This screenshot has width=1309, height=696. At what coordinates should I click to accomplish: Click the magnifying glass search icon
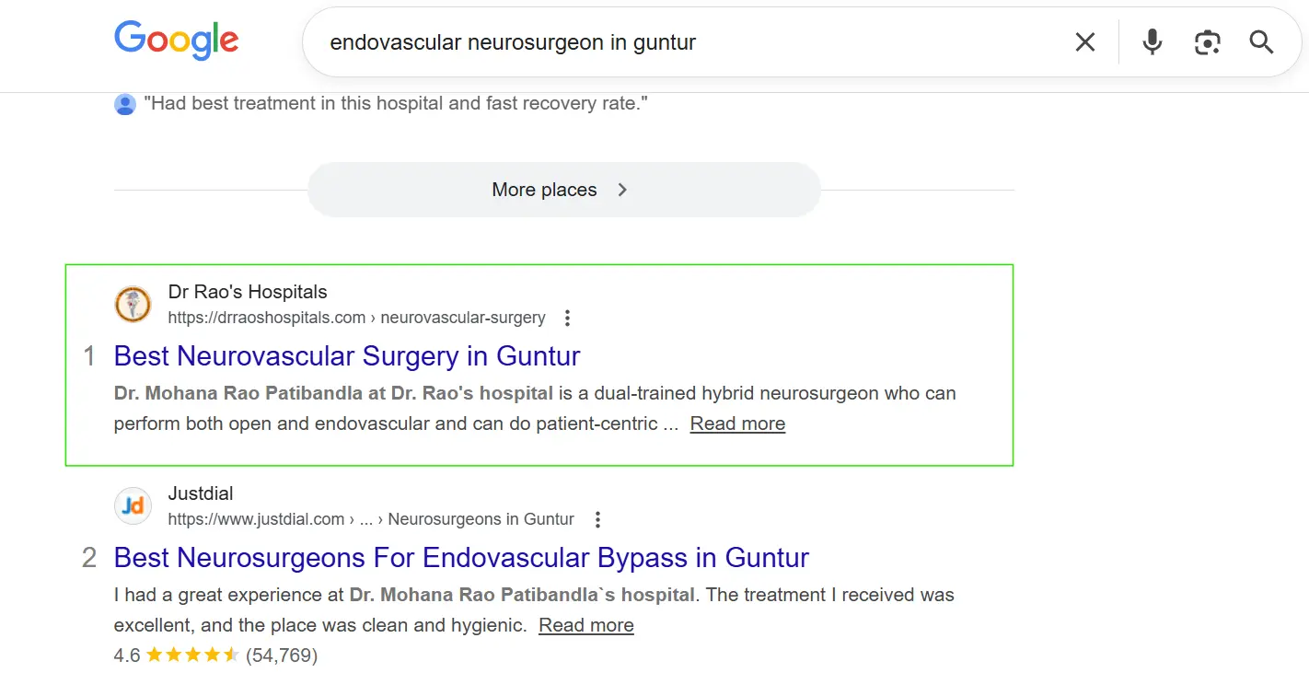coord(1261,42)
